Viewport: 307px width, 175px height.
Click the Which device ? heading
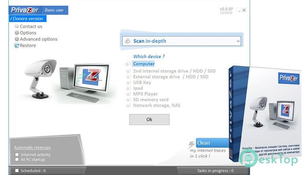tap(149, 56)
